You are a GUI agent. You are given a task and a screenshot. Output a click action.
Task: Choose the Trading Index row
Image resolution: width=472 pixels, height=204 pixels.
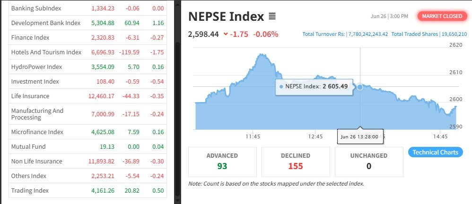pyautogui.click(x=30, y=191)
